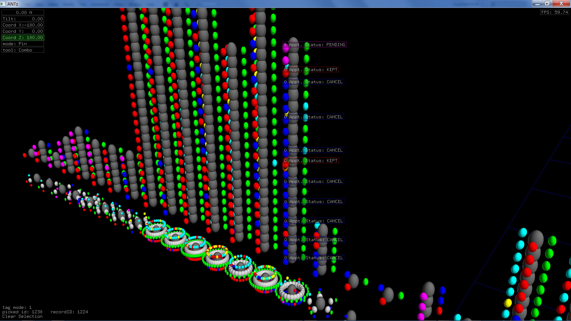Click the recordID: 1224 readout

point(69,312)
